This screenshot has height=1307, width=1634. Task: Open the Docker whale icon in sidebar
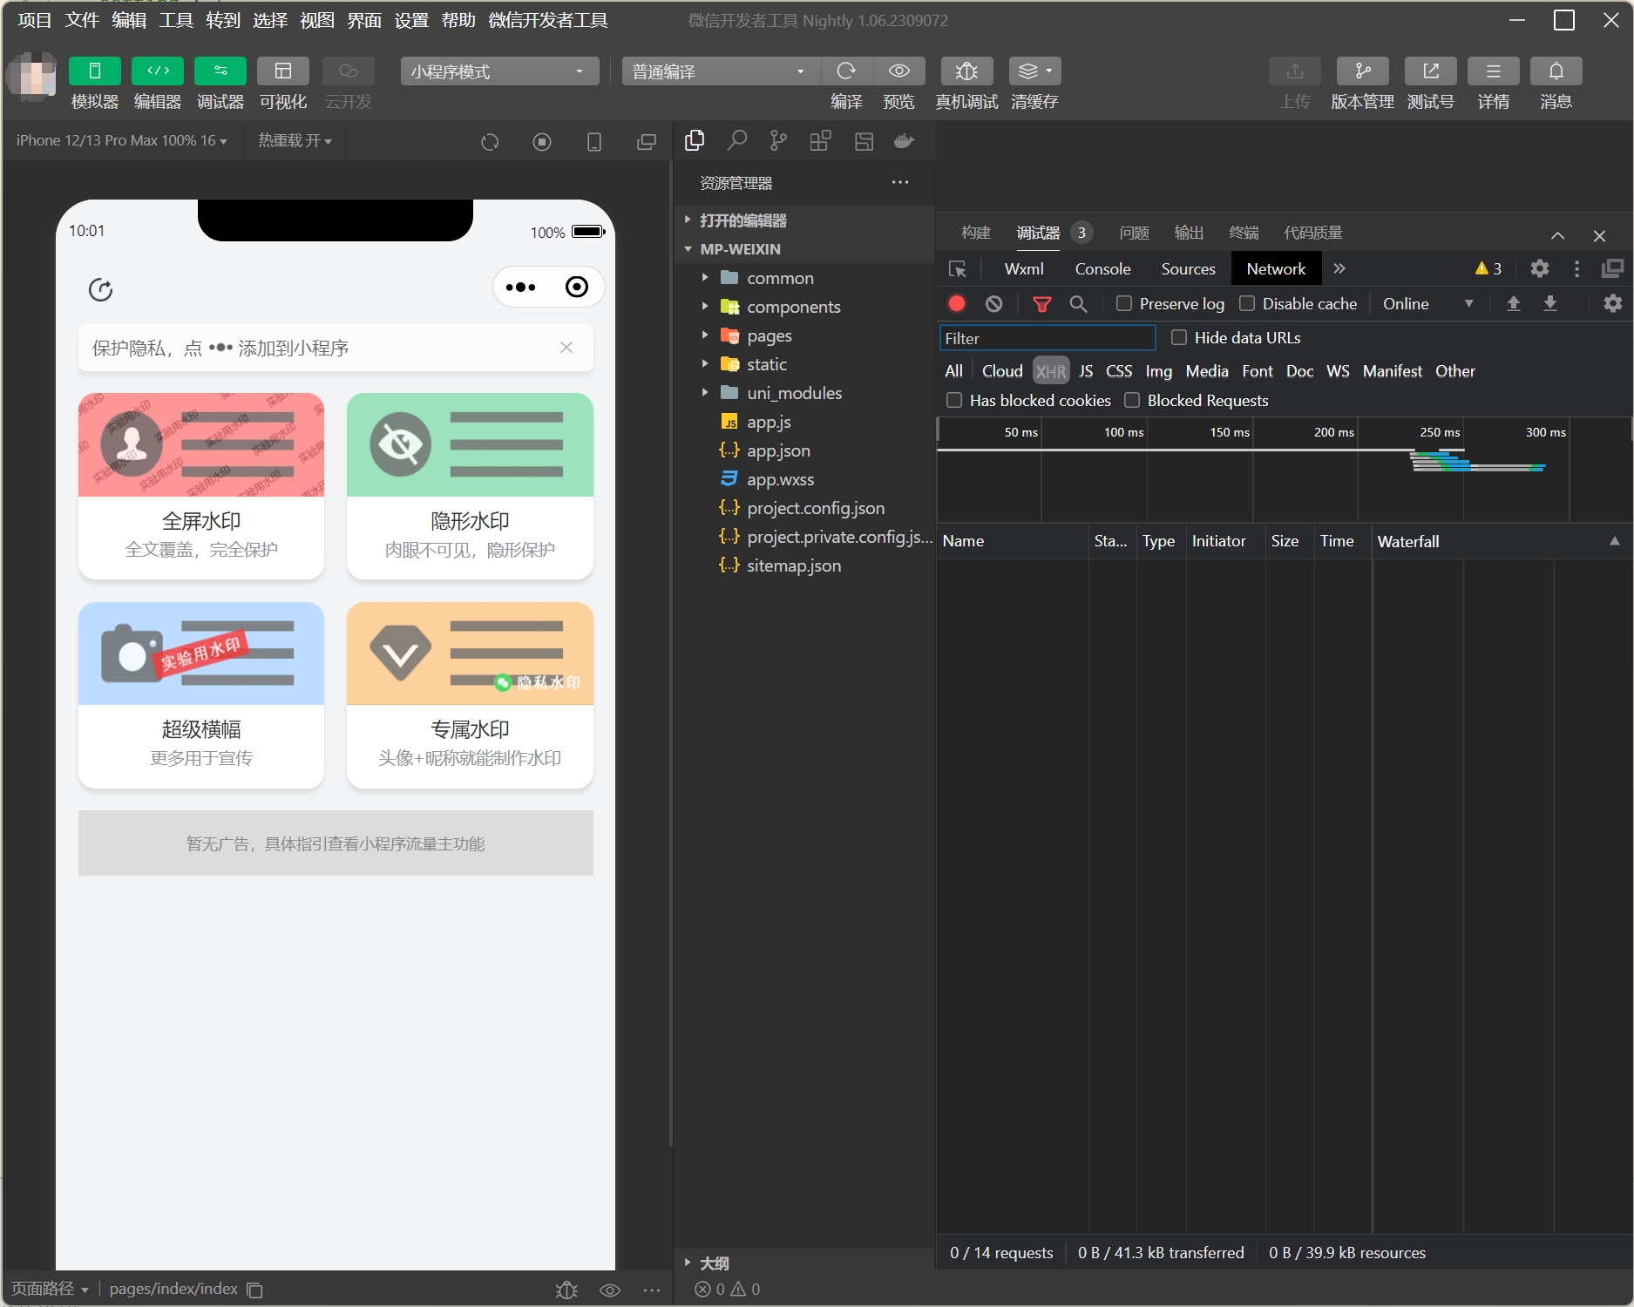(x=905, y=140)
